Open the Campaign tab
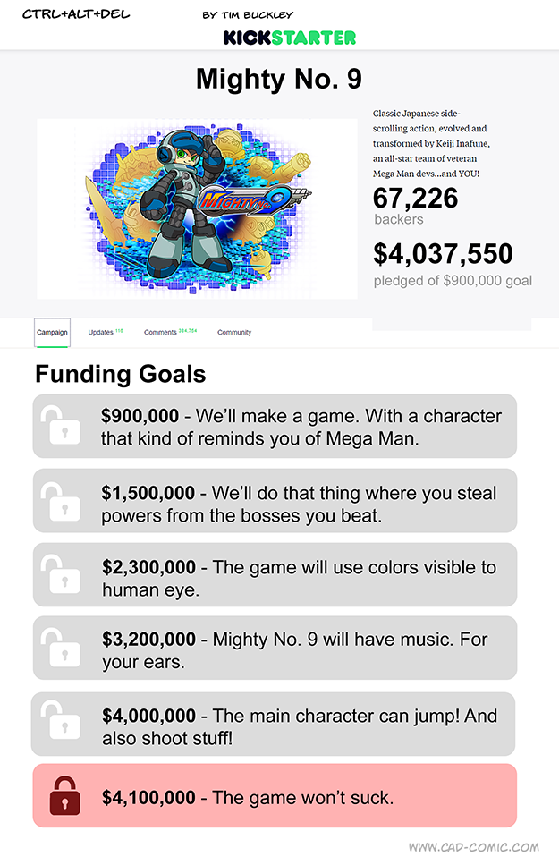Viewport: 559px width, 865px height. tap(52, 332)
